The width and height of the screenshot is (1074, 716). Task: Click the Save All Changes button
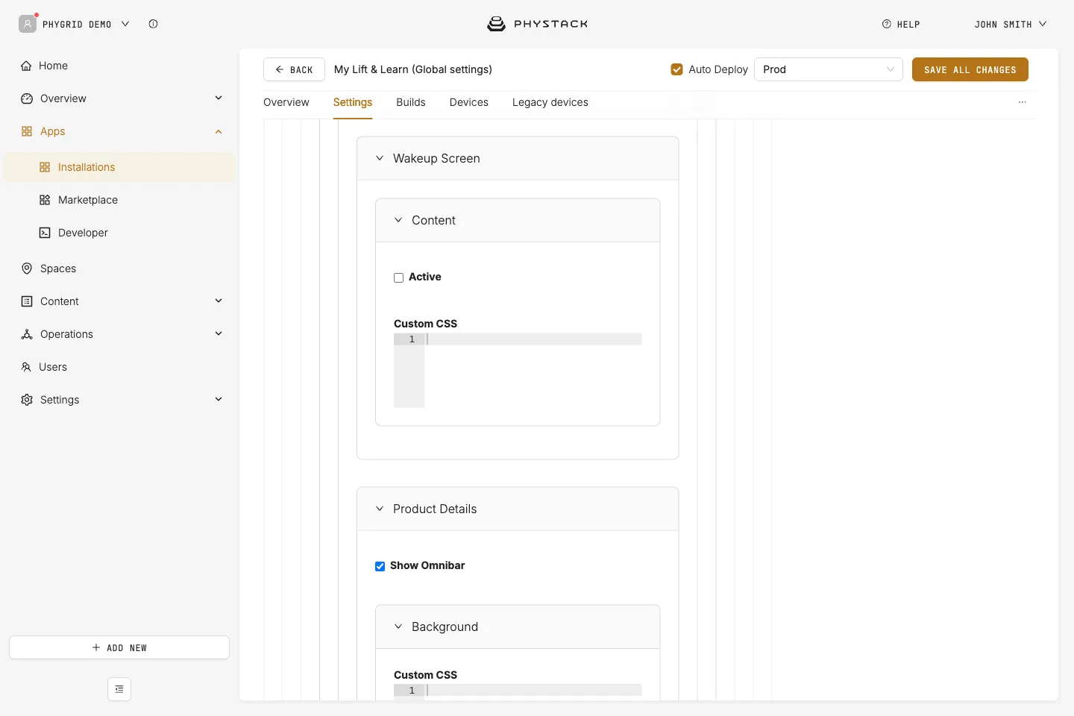970,69
